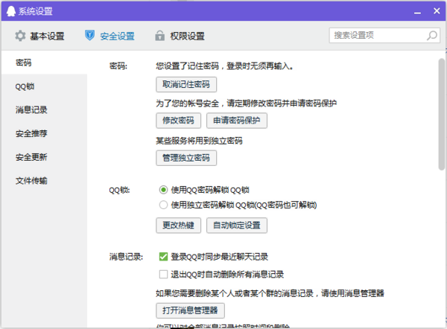This screenshot has width=447, height=329.
Task: Click the gear icon for 基本设置
Action: click(x=20, y=36)
